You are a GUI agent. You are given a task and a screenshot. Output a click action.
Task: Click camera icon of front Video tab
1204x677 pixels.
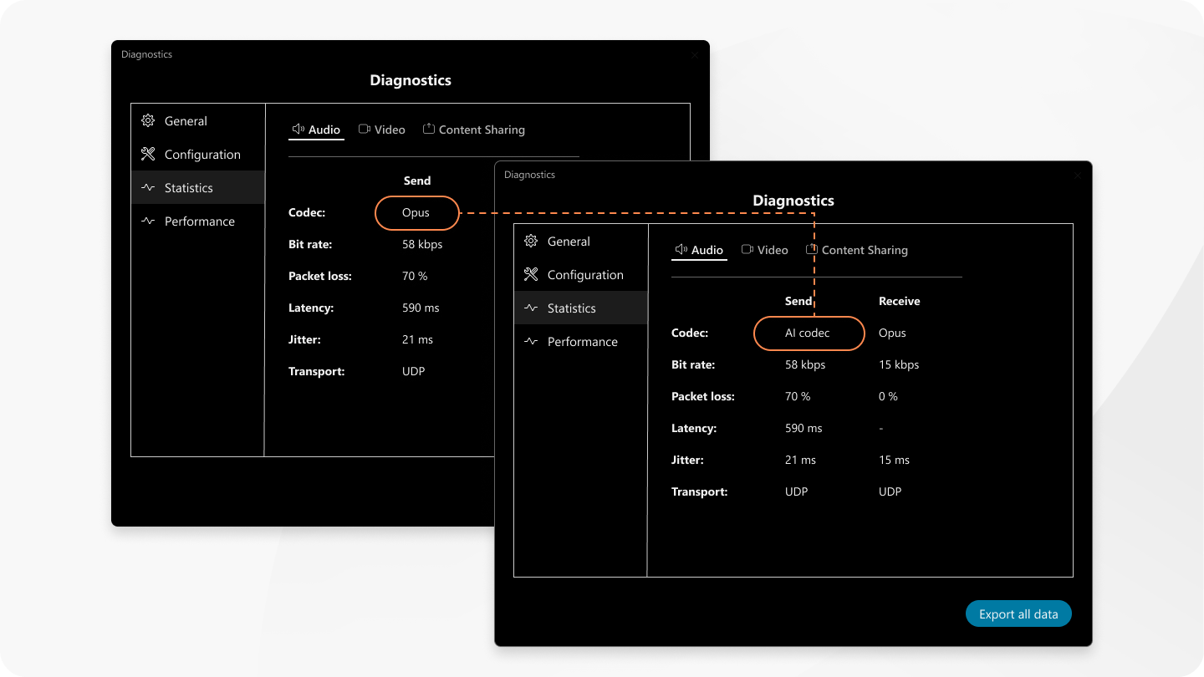(747, 250)
